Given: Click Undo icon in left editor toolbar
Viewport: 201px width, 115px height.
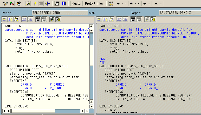Looking at the screenshot, I should coord(24,19).
